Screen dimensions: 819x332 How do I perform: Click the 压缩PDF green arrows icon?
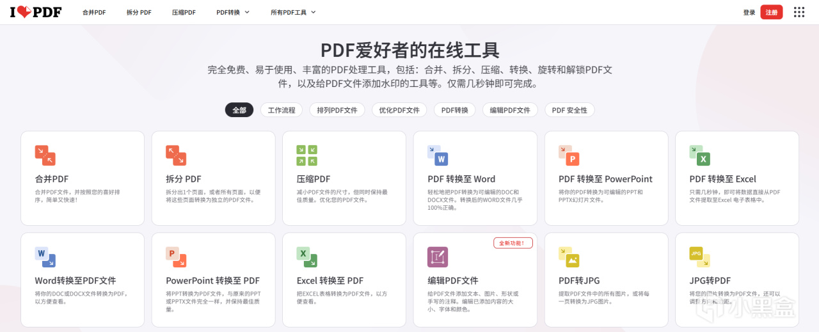(307, 155)
